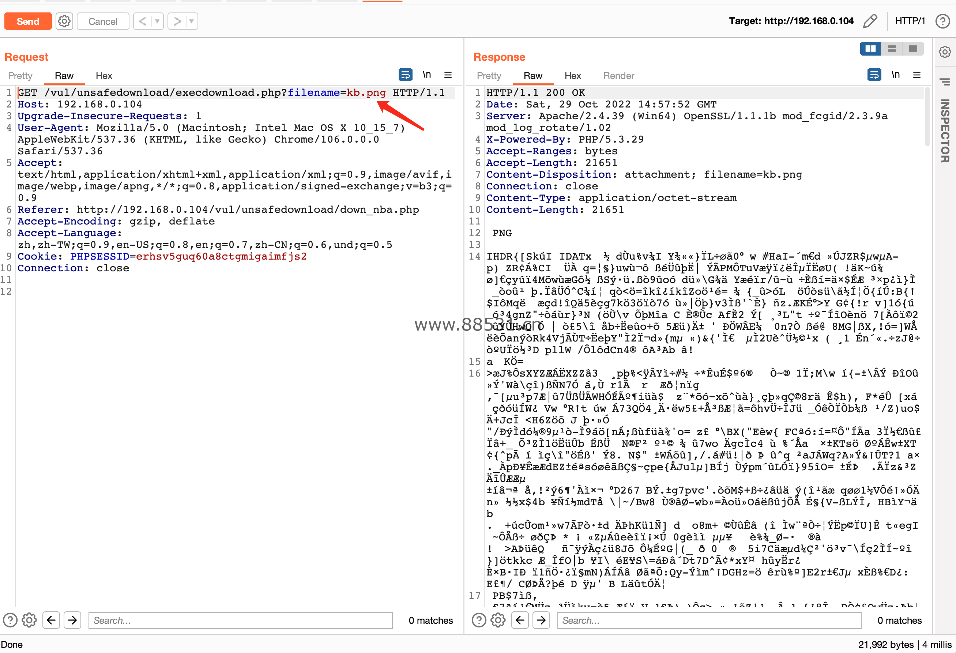Viewport: 956px width, 653px height.
Task: Open Response pane hamburger menu
Action: (917, 75)
